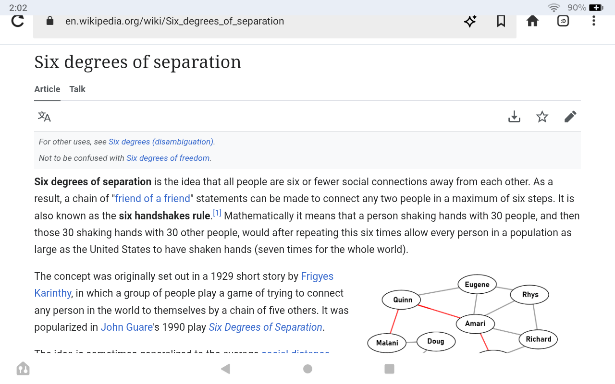This screenshot has width=615, height=384.
Task: Bookmark this page in browser toolbar
Action: click(x=501, y=21)
